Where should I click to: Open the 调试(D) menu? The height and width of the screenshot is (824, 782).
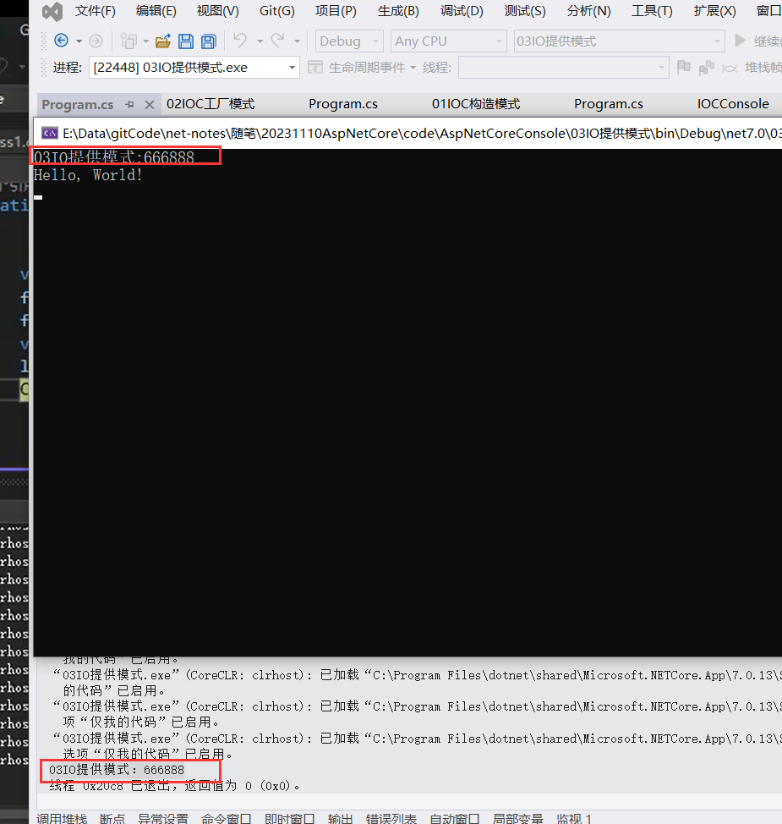[462, 11]
